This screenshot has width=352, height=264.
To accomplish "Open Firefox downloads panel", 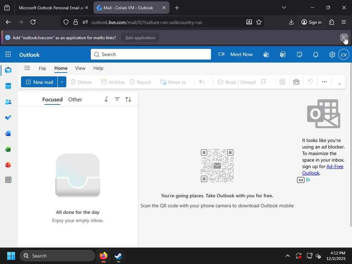I will (x=291, y=22).
